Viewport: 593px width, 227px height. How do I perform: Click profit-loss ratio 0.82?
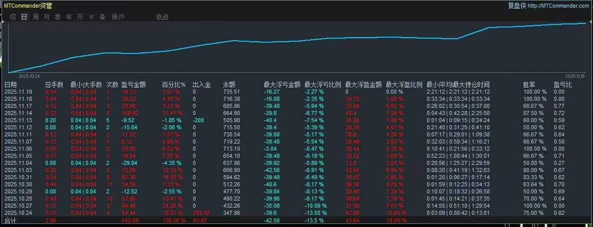point(559,213)
